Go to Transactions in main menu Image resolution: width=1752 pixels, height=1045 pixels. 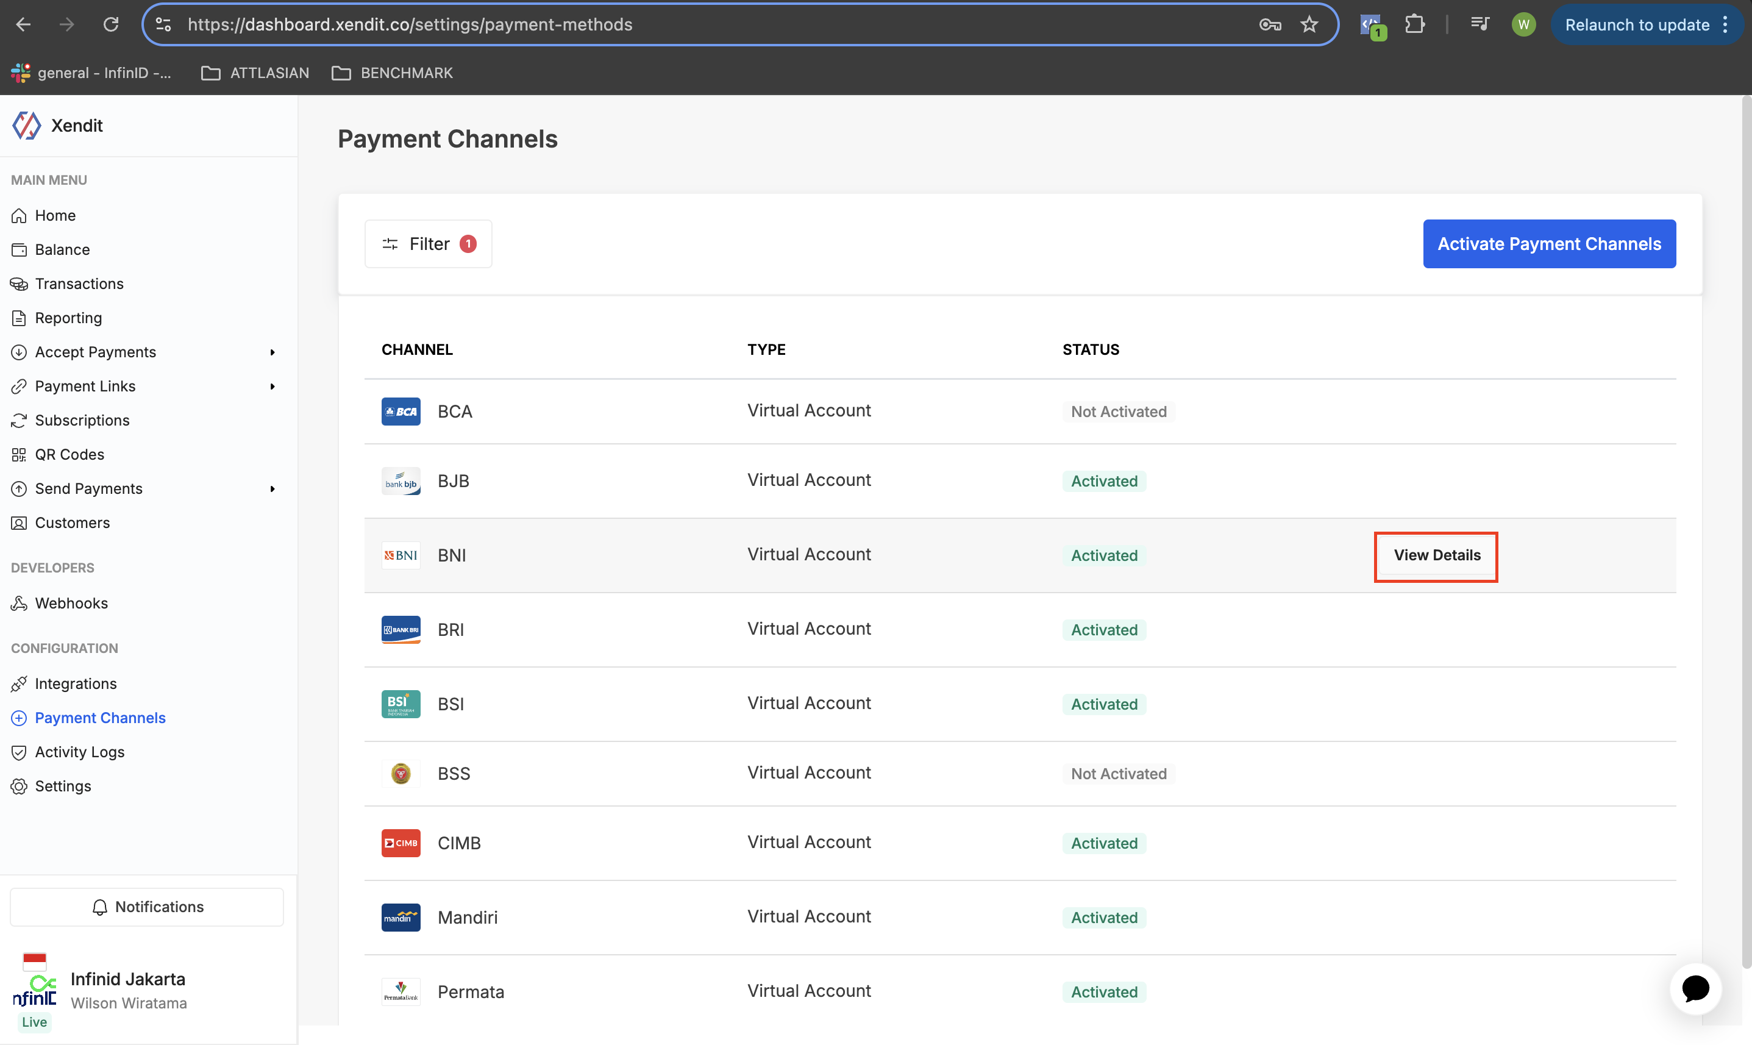(79, 284)
